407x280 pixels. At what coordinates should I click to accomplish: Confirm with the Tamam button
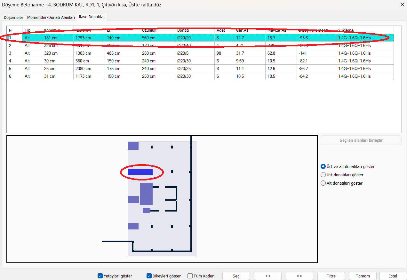tap(363, 276)
